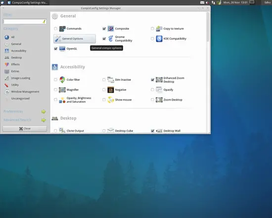Open the Clone Output plugin icon

62,130
